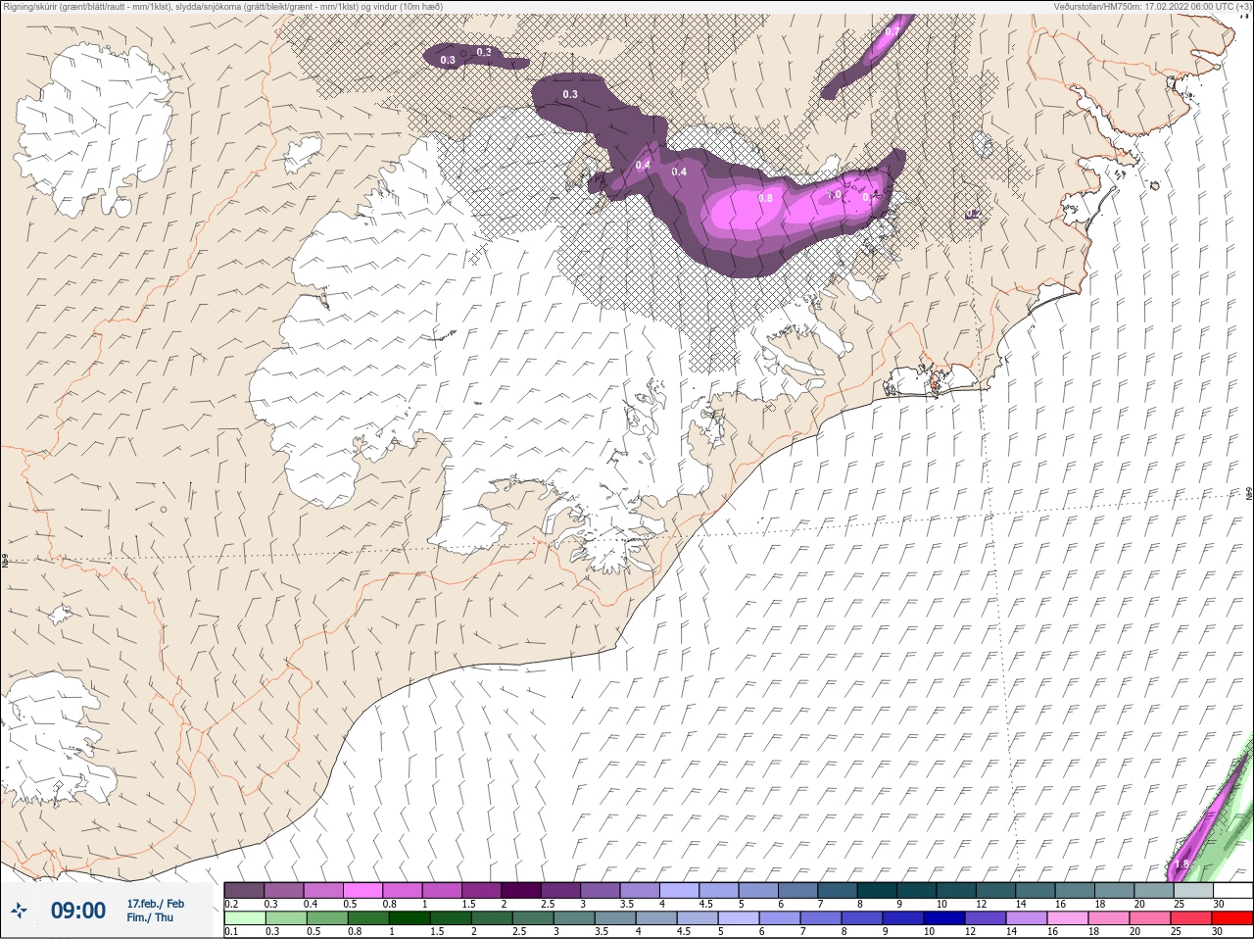The image size is (1254, 939).
Task: Click the '0.1' label starting the bottom legend
Action: click(231, 932)
